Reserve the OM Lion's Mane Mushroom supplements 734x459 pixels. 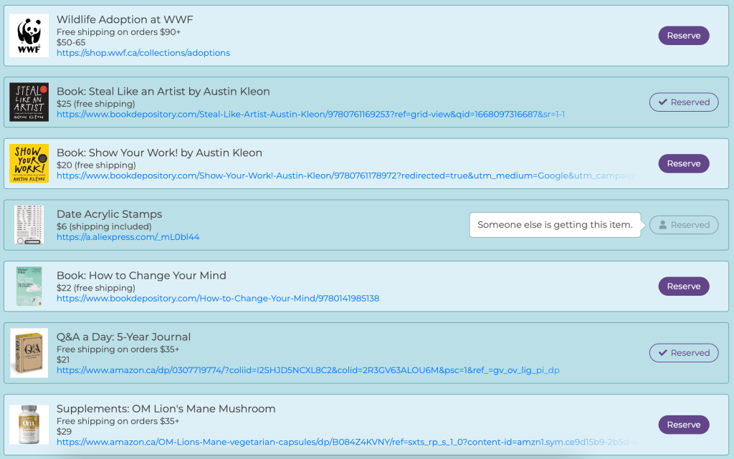pyautogui.click(x=683, y=425)
